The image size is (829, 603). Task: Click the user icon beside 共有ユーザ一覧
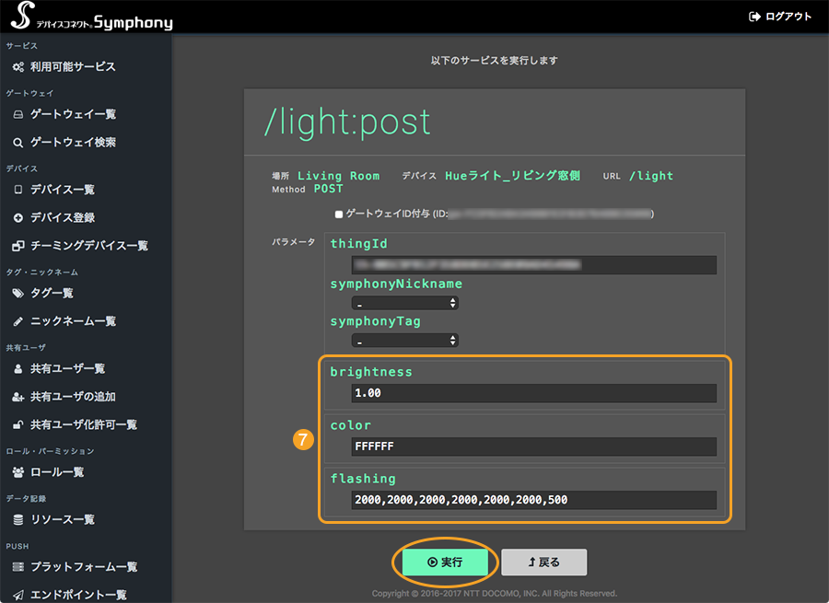18,369
